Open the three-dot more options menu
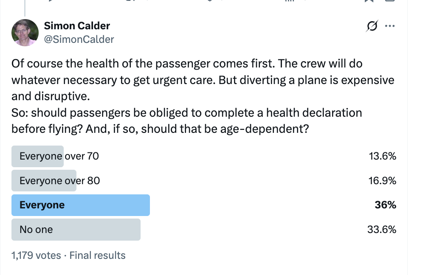The image size is (423, 275). click(390, 26)
